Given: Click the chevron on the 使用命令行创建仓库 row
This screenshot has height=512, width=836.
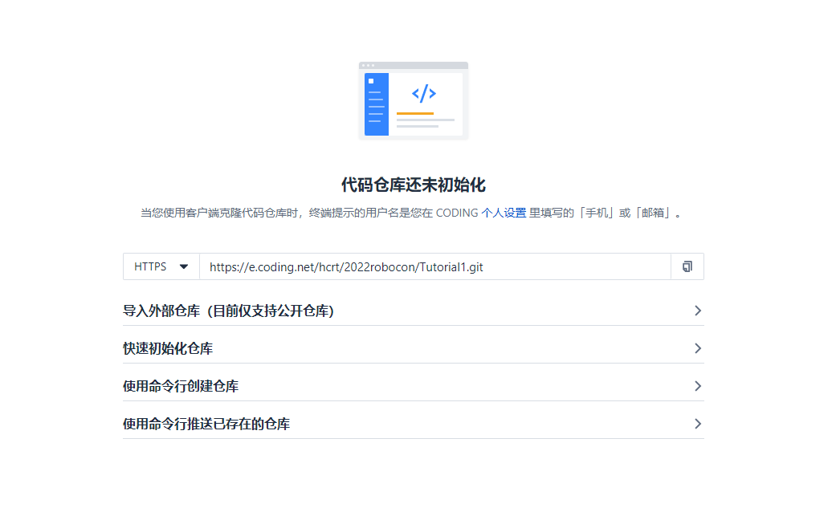Looking at the screenshot, I should point(697,386).
